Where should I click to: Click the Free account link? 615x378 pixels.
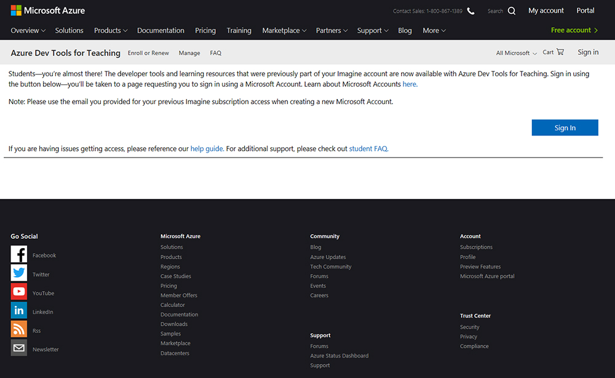click(571, 30)
